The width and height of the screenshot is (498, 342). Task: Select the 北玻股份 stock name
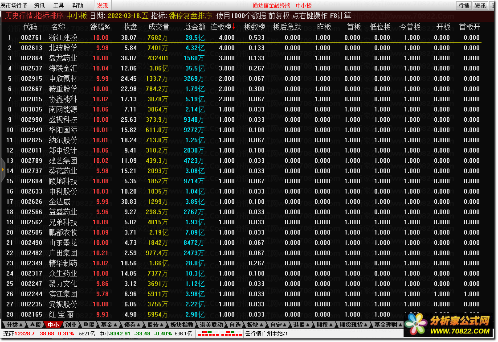pyautogui.click(x=63, y=48)
